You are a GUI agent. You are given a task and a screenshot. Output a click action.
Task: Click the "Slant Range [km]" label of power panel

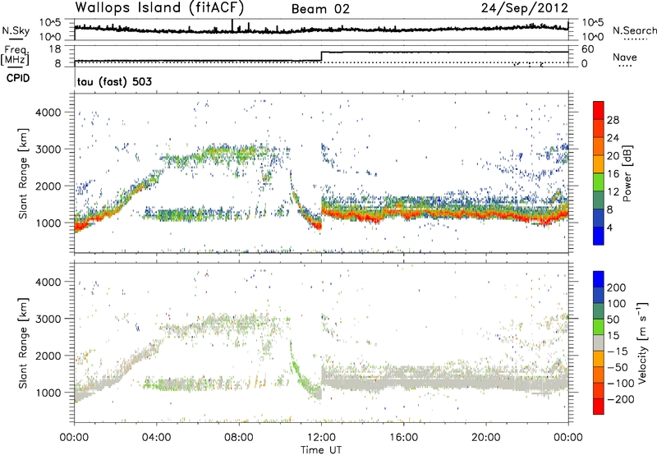[x=23, y=173]
